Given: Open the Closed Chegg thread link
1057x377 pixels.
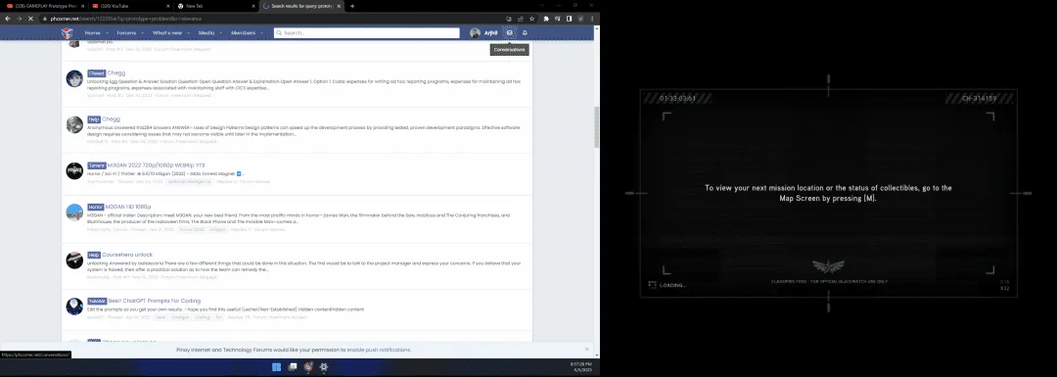Looking at the screenshot, I should pyautogui.click(x=115, y=72).
